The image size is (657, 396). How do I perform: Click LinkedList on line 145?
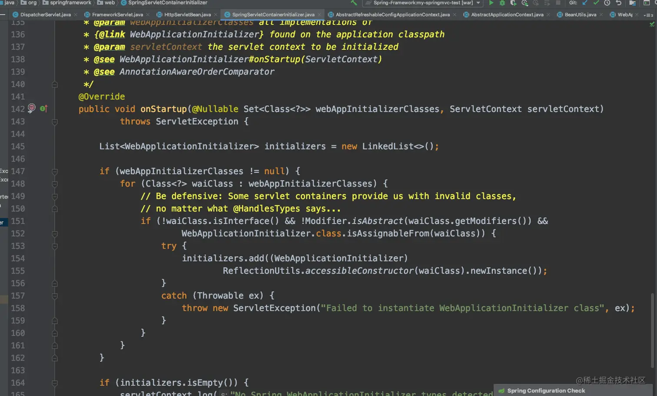pyautogui.click(x=388, y=147)
